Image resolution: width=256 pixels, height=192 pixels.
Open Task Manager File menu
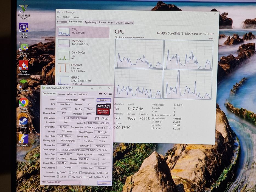coord(59,17)
